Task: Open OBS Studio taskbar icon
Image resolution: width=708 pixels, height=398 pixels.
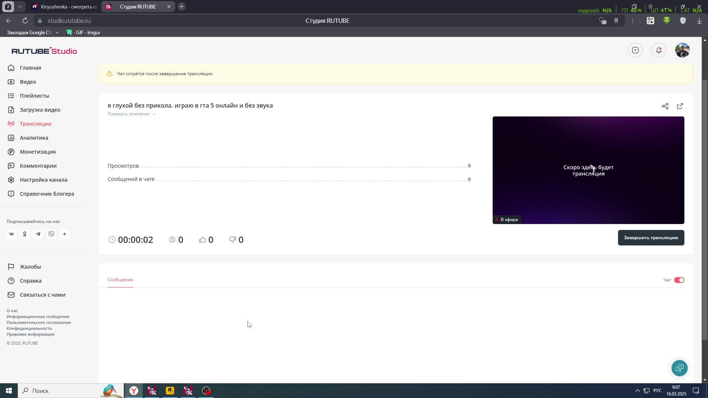Action: point(206,391)
